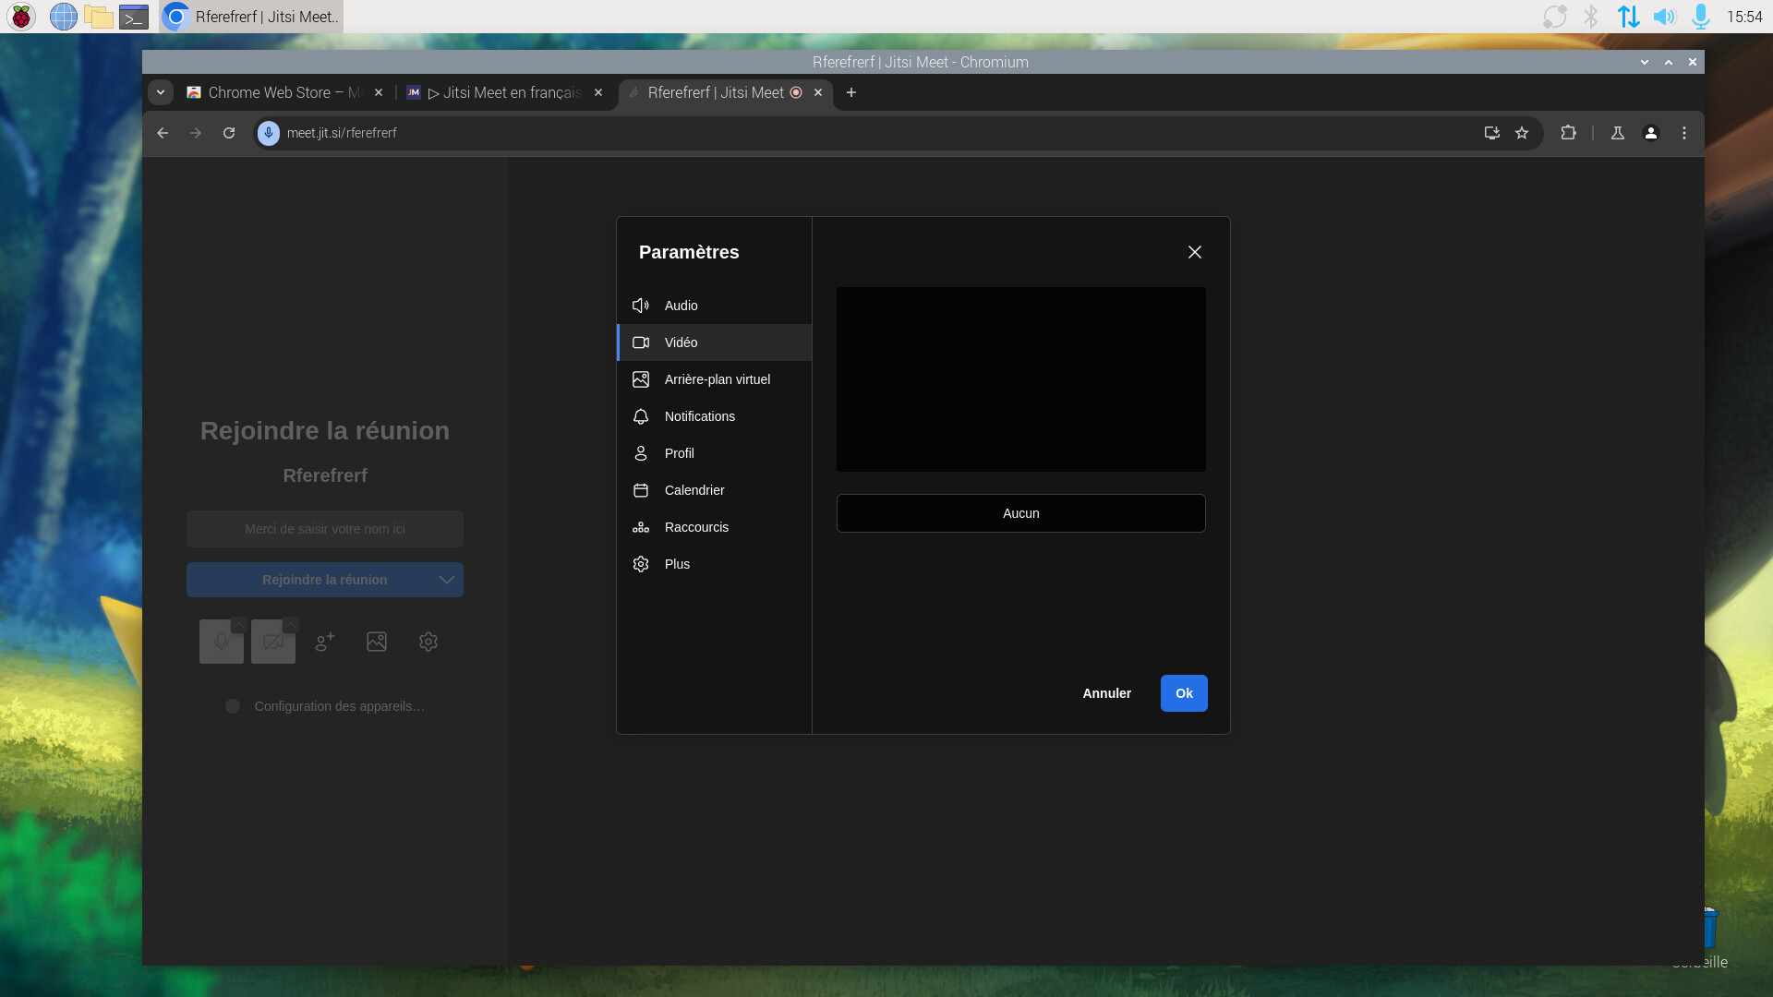The width and height of the screenshot is (1773, 997).
Task: Open the Notifications settings section
Action: [x=714, y=416]
